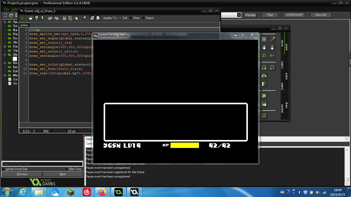Click the cut scissors icon

click(x=64, y=18)
